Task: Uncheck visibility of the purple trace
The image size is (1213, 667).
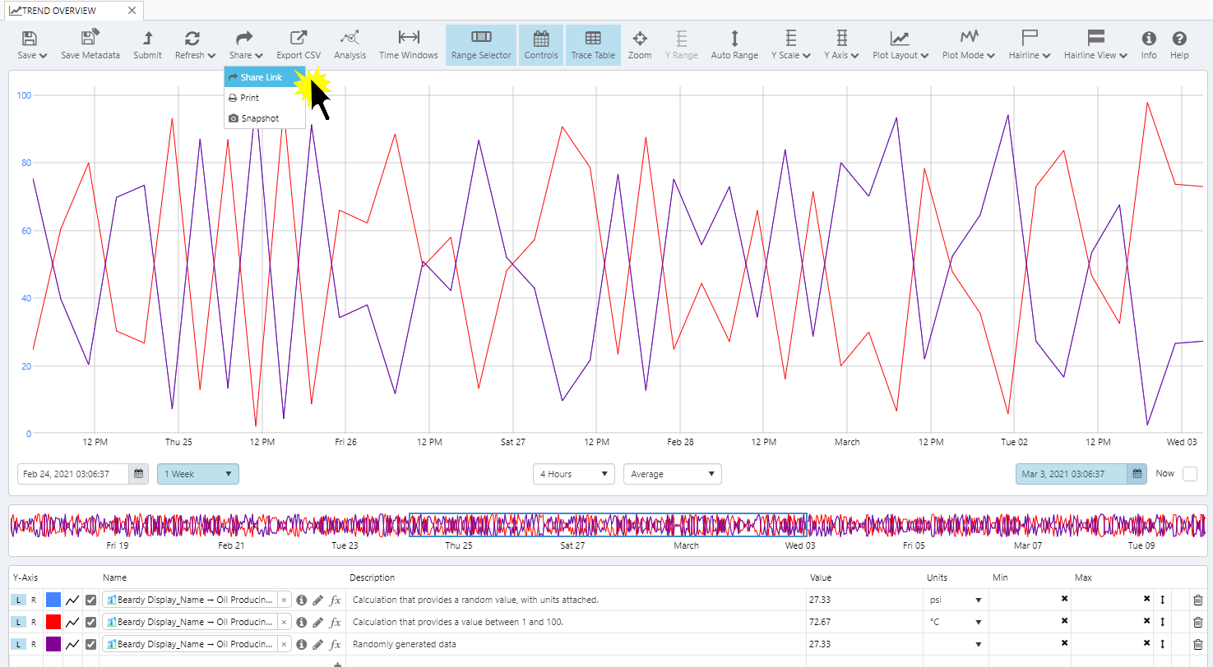Action: point(91,645)
